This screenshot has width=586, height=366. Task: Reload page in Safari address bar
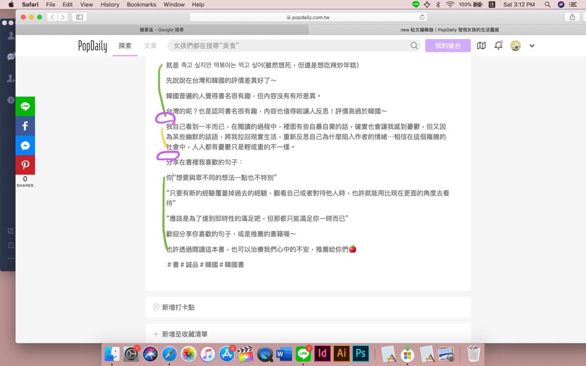pyautogui.click(x=422, y=17)
